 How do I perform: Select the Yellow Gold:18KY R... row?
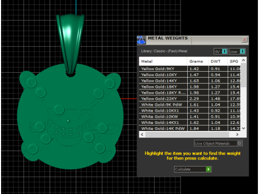click(x=190, y=93)
